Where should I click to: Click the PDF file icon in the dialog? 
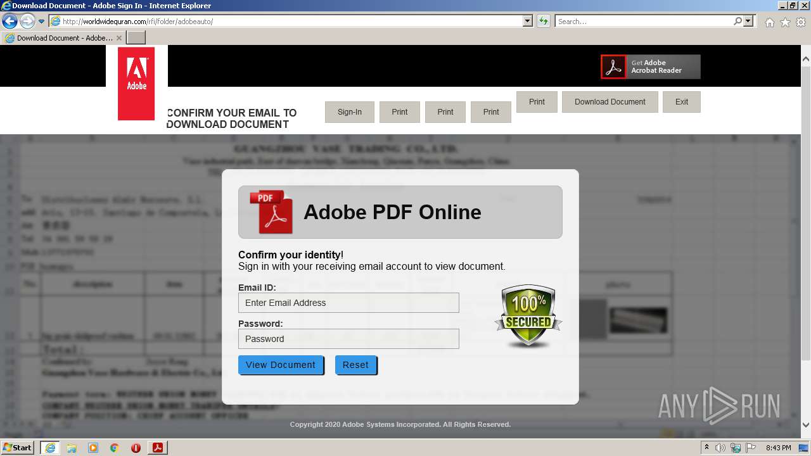272,212
